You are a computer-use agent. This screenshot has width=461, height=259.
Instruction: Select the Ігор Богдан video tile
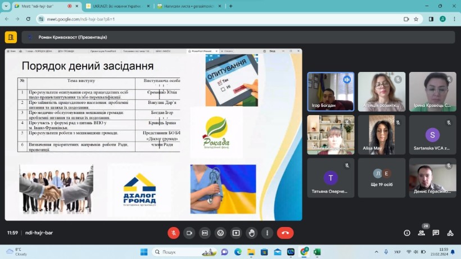[x=331, y=92]
